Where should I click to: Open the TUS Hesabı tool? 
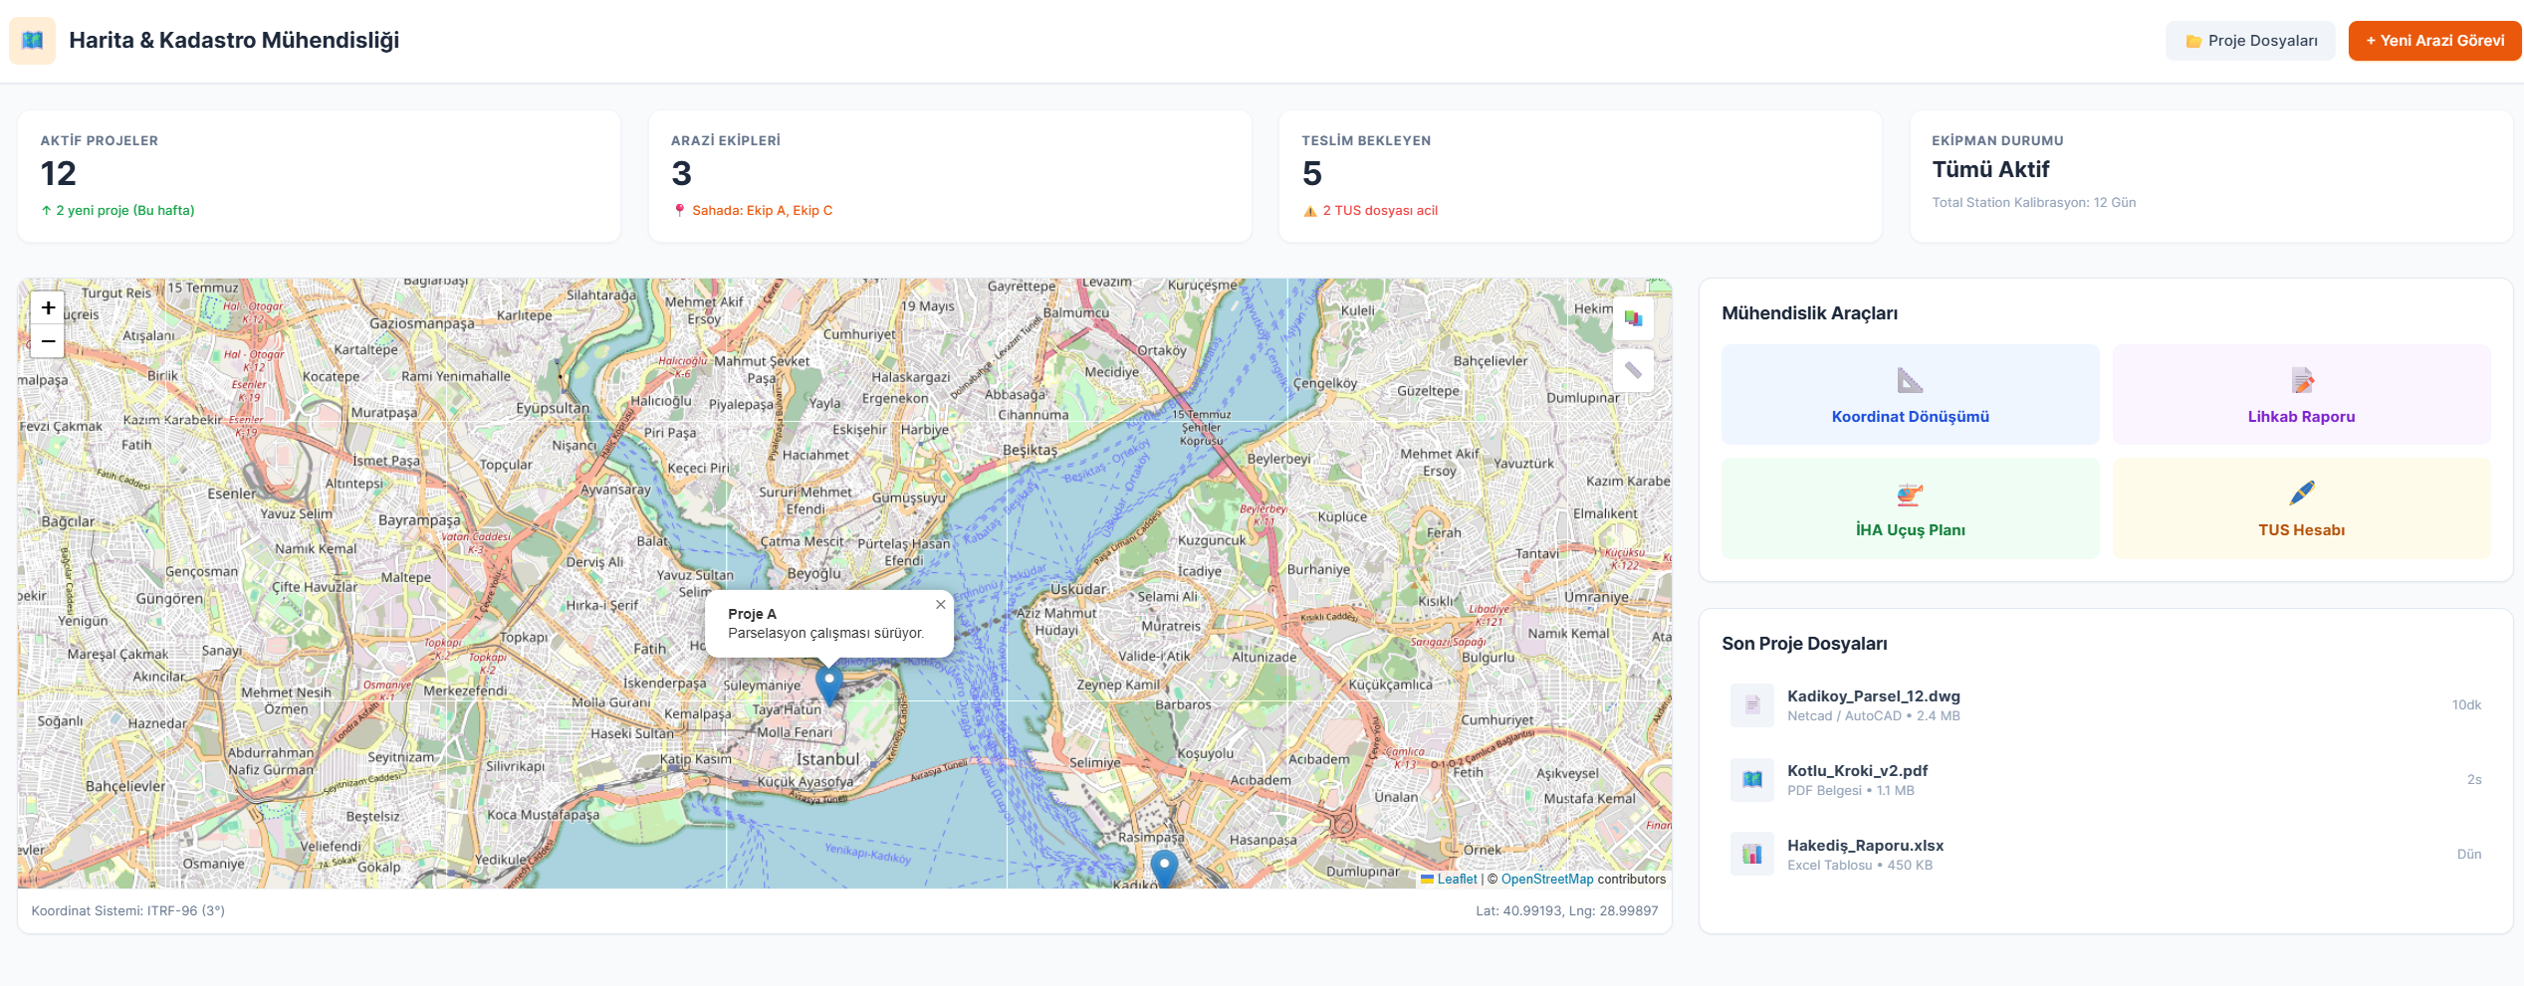tap(2300, 508)
